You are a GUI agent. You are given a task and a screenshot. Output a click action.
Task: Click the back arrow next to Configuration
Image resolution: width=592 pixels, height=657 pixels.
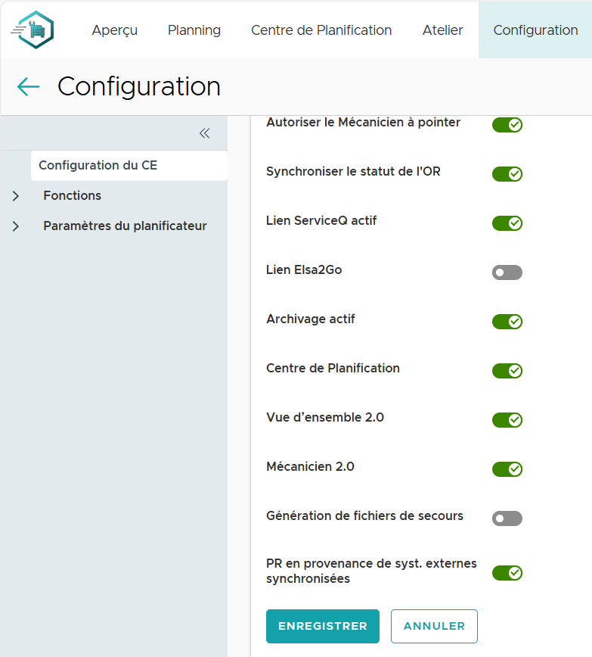click(28, 87)
